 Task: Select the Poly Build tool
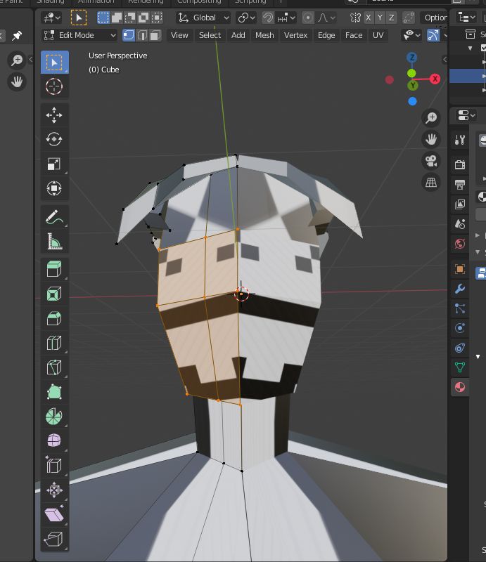(x=54, y=392)
